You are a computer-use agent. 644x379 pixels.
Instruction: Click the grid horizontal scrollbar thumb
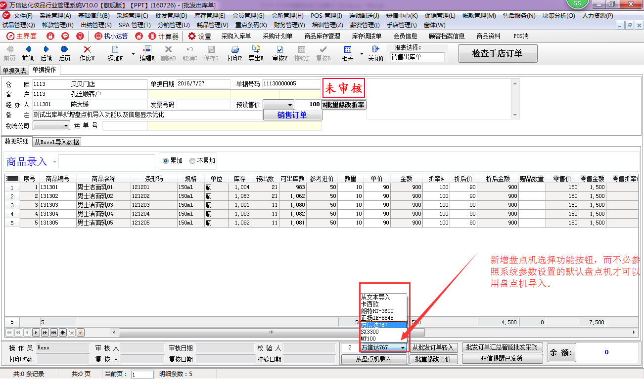point(272,332)
